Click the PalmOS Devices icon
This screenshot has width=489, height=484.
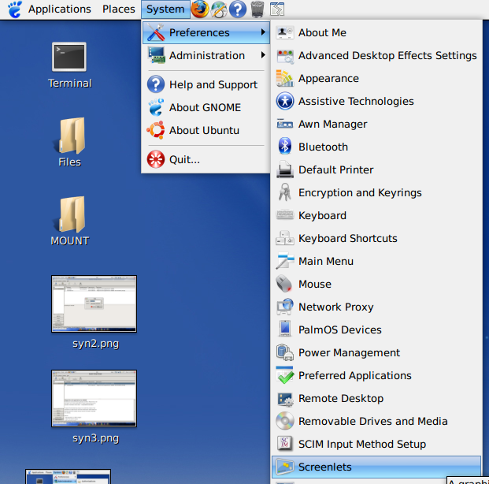[x=285, y=329]
